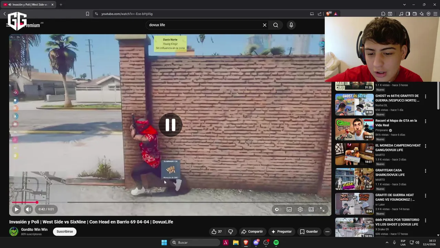Open Spotify from taskbar

(x=276, y=242)
